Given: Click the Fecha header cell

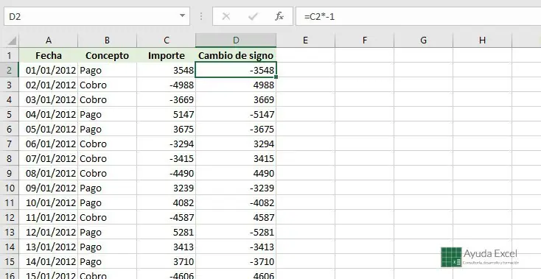Looking at the screenshot, I should coord(49,55).
